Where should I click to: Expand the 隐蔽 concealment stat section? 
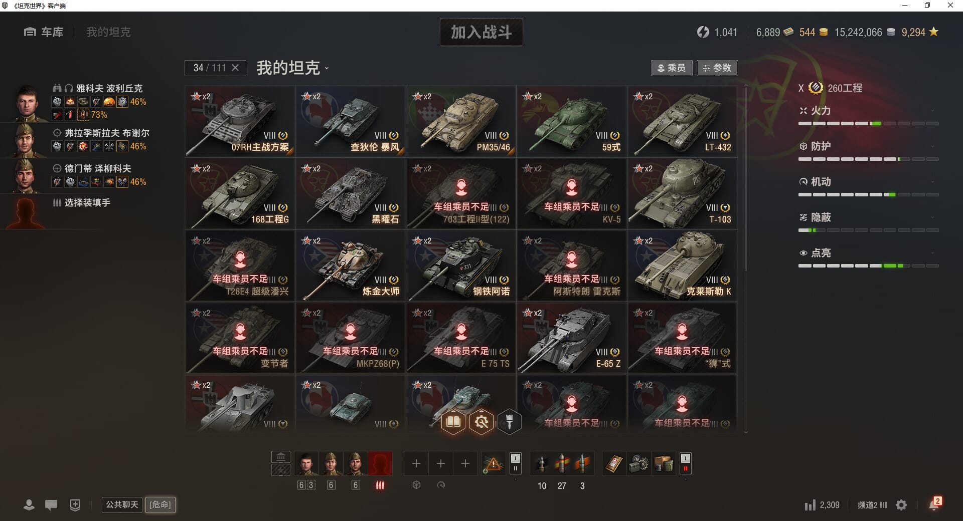click(868, 217)
